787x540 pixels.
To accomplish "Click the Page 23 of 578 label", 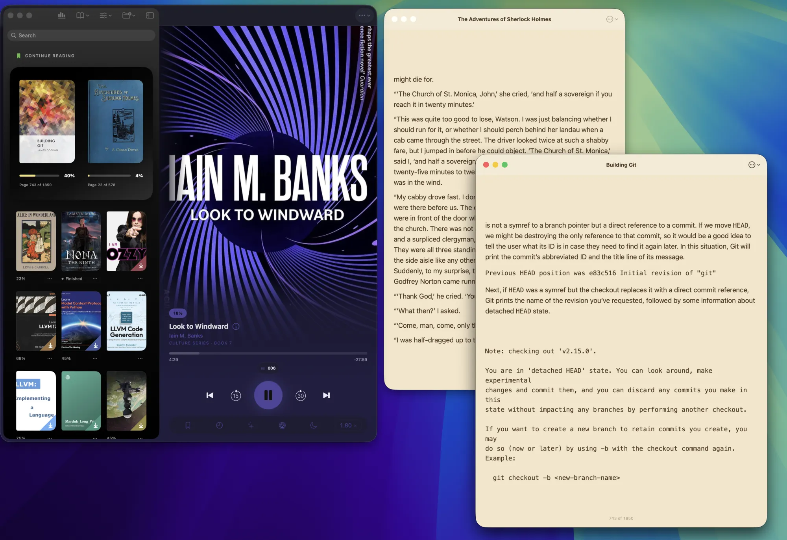I will [102, 185].
